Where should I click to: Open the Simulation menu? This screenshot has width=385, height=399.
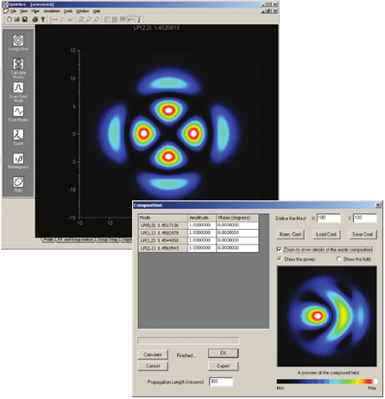click(x=52, y=11)
